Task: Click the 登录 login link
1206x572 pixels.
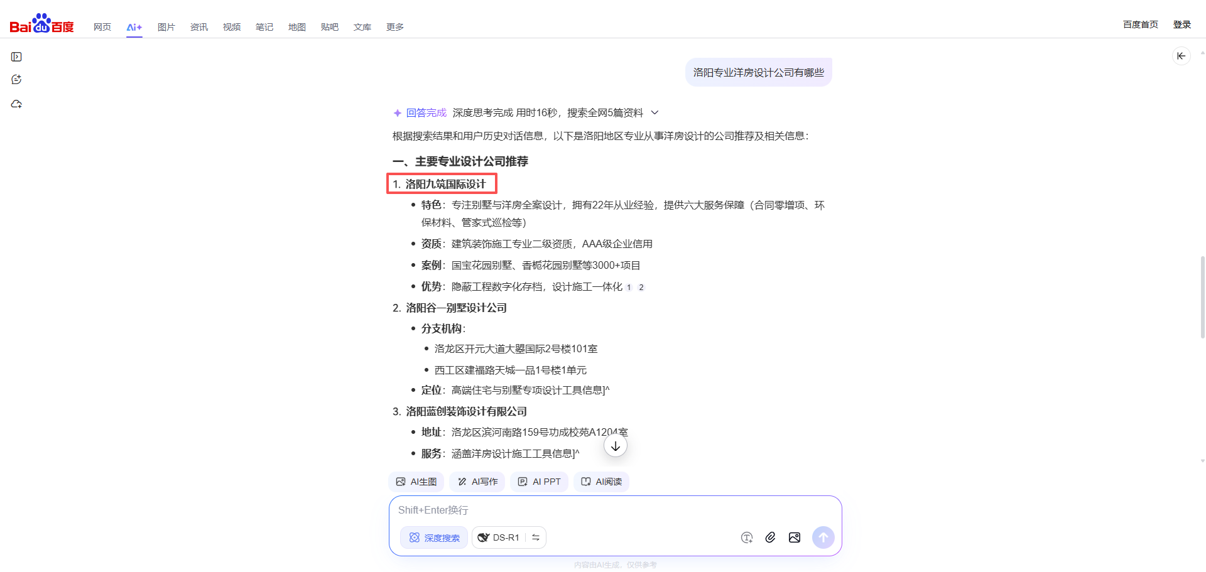Action: click(x=1182, y=24)
